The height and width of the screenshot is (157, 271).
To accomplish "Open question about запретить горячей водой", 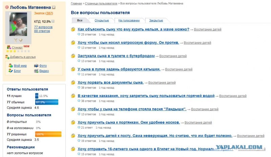I will point(146,96).
